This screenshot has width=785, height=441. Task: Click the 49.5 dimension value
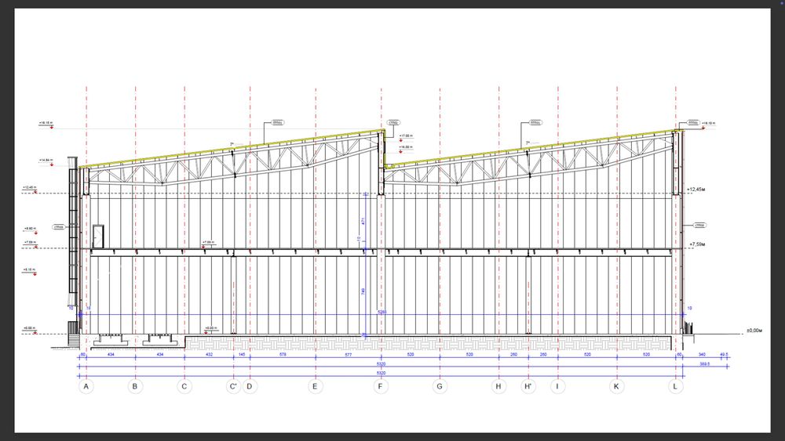724,355
